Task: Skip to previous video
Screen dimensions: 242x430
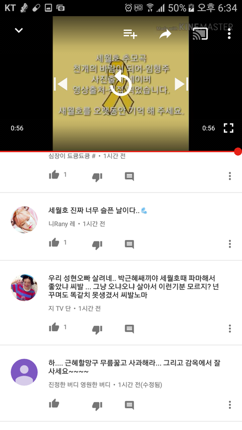Action: [60, 84]
